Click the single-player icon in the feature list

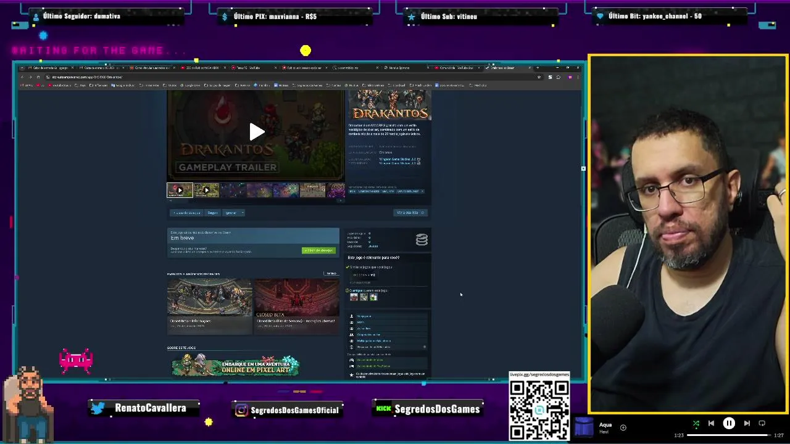[x=352, y=316]
